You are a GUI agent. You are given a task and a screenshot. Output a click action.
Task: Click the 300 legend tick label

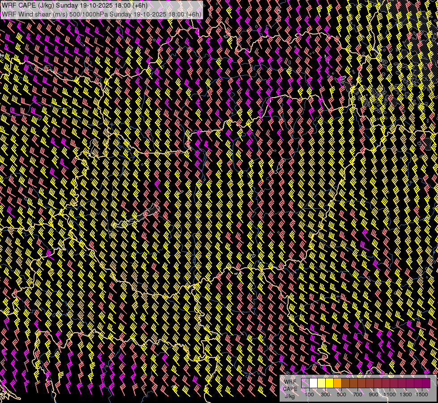click(325, 394)
